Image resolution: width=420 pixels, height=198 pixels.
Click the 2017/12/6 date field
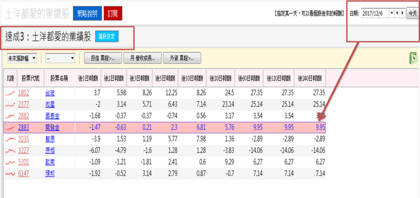[x=375, y=13]
